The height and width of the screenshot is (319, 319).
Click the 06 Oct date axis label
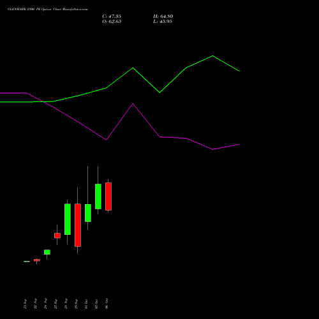107,304
